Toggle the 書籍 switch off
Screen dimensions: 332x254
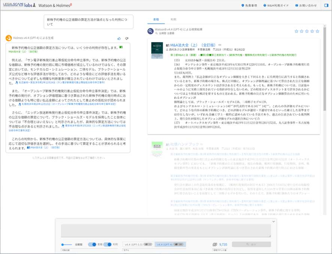click(92, 244)
